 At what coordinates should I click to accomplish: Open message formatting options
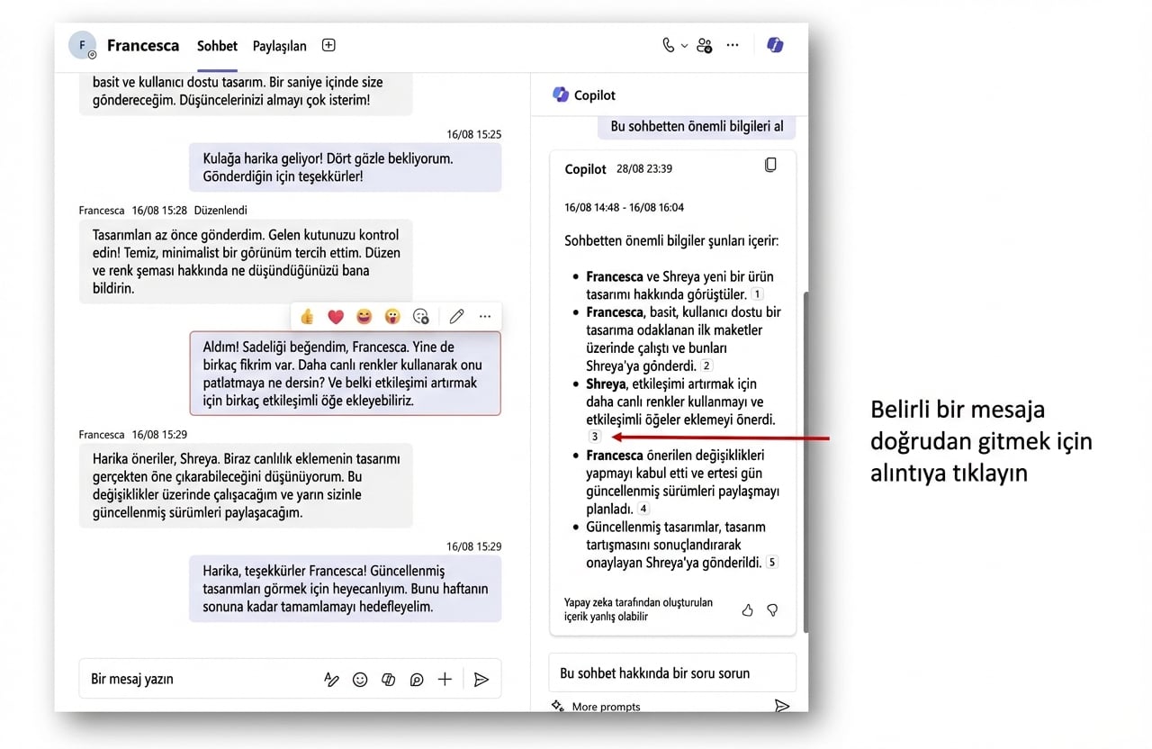click(x=332, y=679)
